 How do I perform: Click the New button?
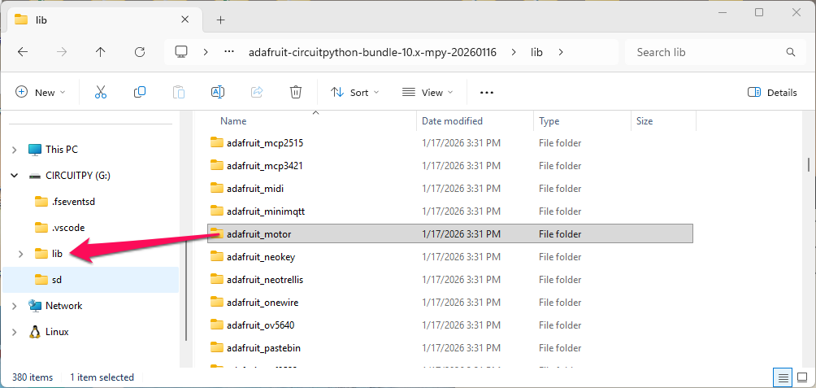click(x=41, y=93)
